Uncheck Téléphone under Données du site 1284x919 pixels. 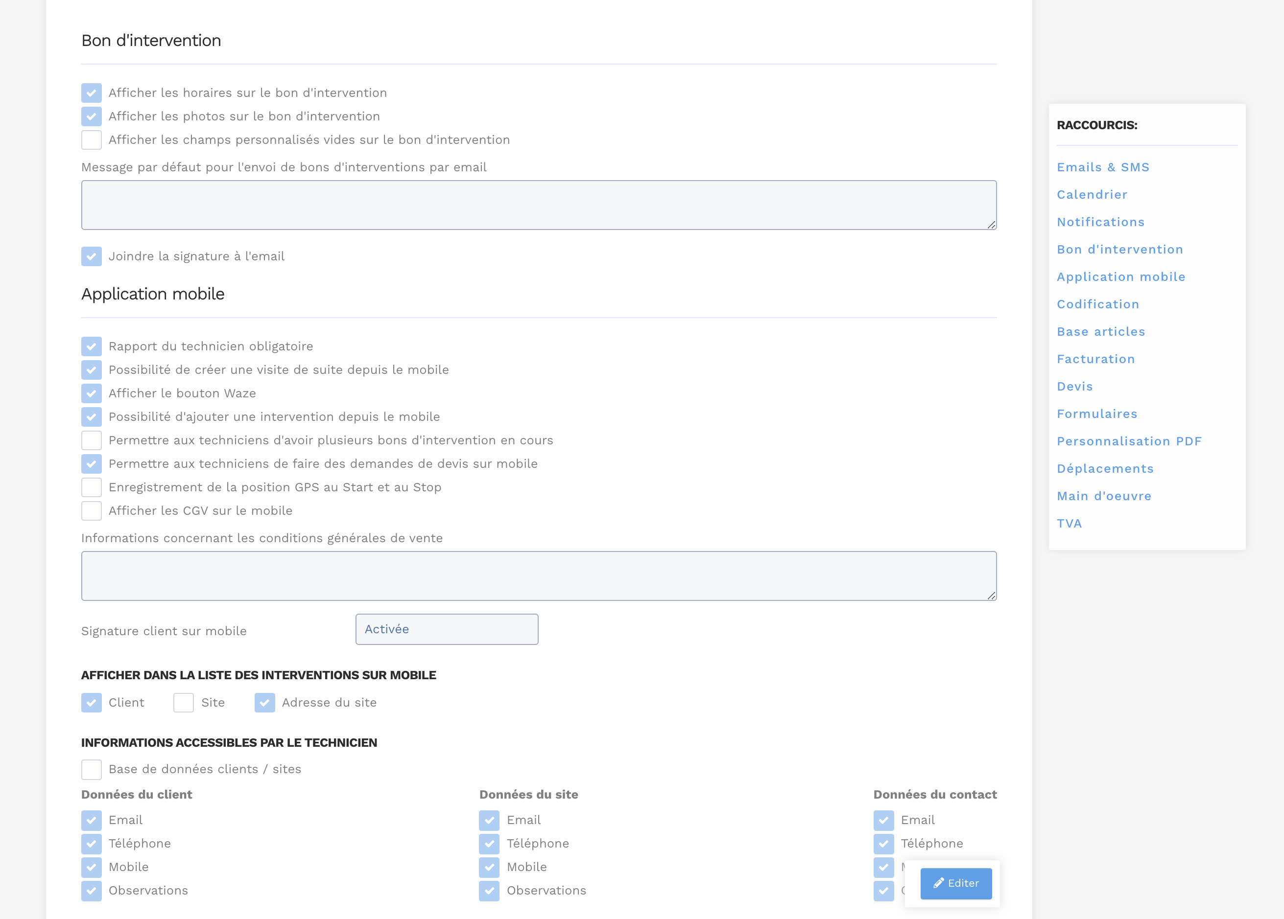(x=489, y=844)
